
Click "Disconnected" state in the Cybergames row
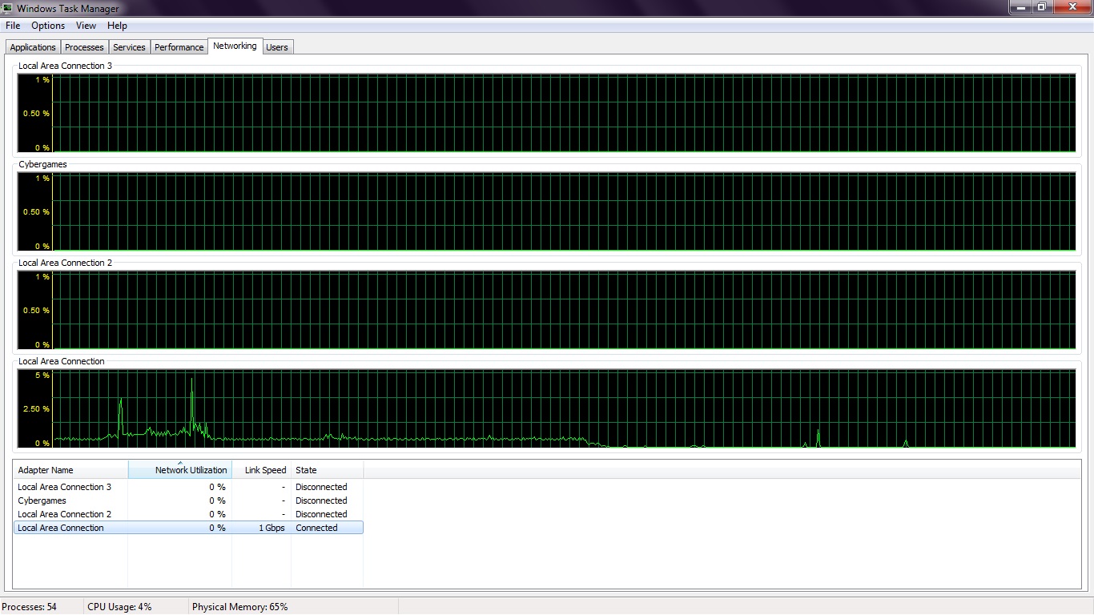(321, 500)
